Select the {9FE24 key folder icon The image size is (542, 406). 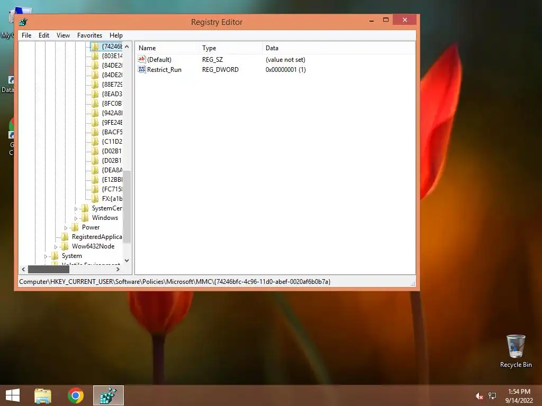coord(95,123)
